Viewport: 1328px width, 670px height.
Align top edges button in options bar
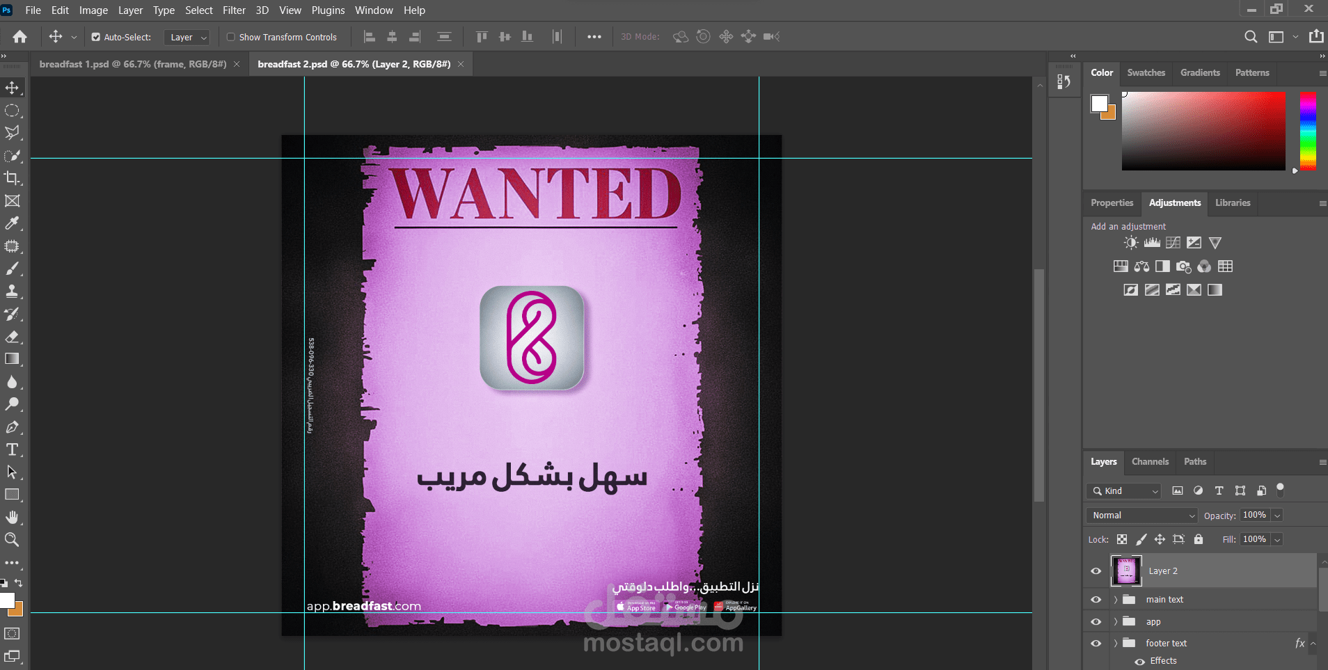[481, 37]
